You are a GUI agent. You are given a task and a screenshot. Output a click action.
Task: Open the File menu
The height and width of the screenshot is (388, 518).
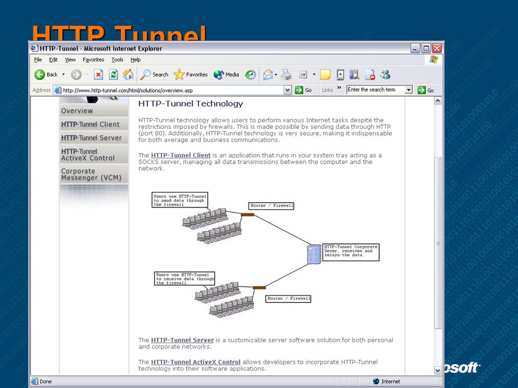pyautogui.click(x=38, y=60)
